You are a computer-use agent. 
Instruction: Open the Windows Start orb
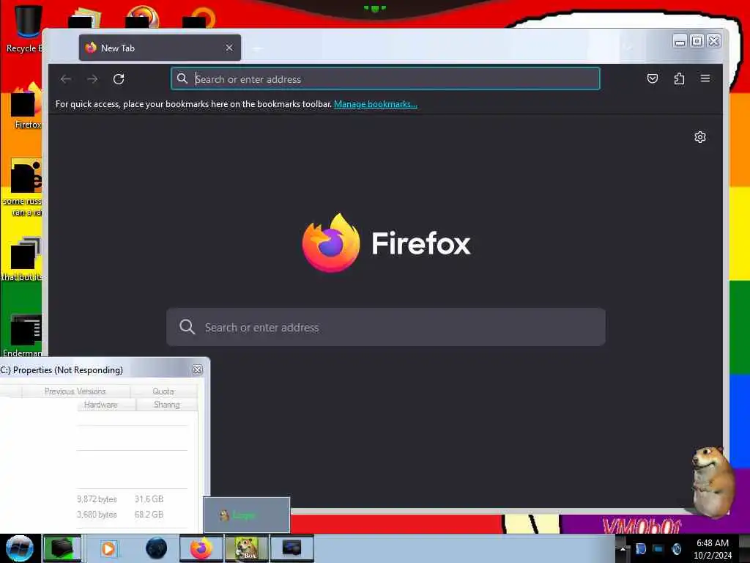(x=20, y=548)
